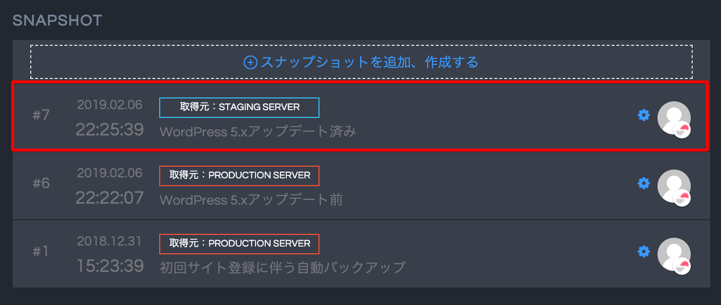
Task: Click the 2018.12.31 date on snapshot #1
Action: pos(109,241)
